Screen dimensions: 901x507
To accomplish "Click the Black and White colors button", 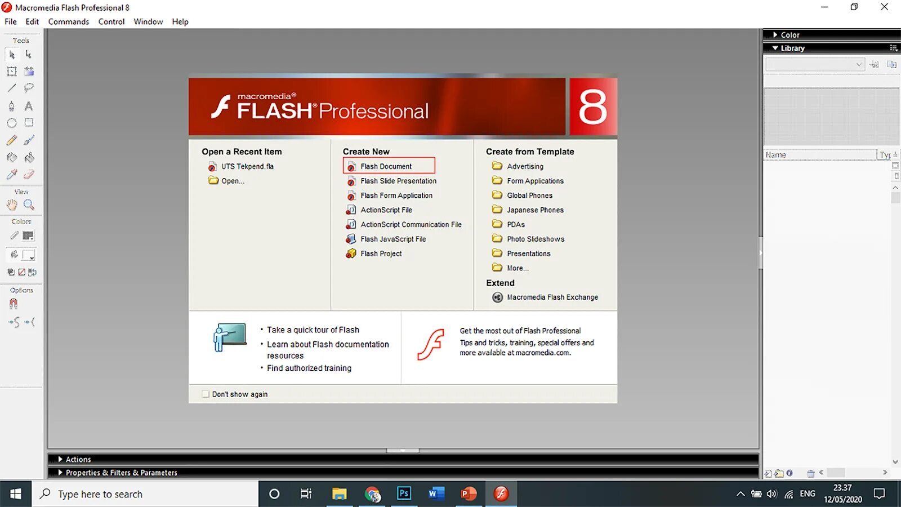I will (x=11, y=272).
